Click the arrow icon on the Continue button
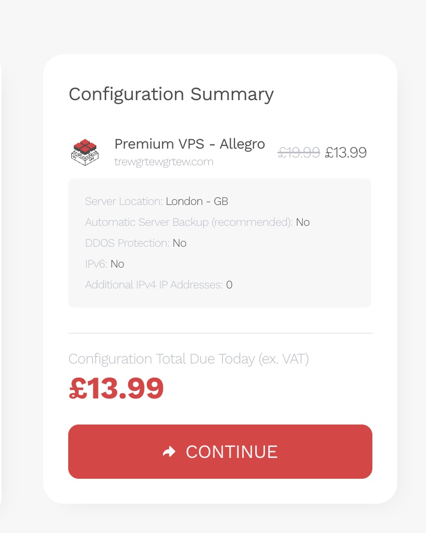 point(169,452)
